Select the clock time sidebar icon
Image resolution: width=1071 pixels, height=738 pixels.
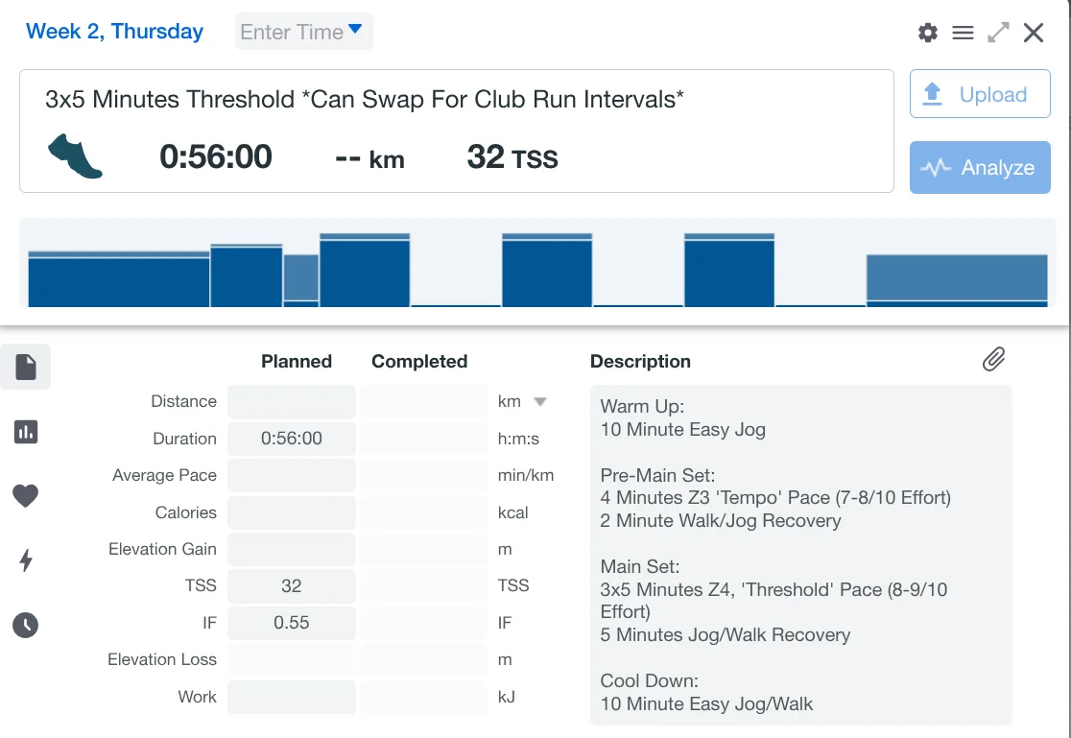(26, 626)
